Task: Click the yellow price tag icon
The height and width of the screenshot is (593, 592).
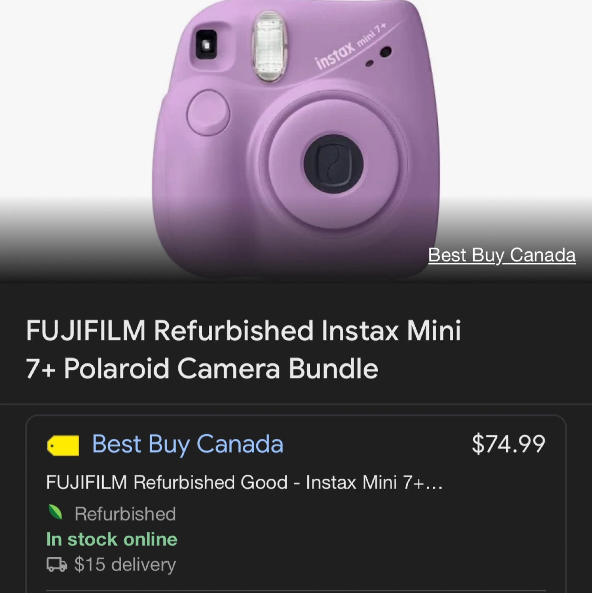Action: click(63, 445)
